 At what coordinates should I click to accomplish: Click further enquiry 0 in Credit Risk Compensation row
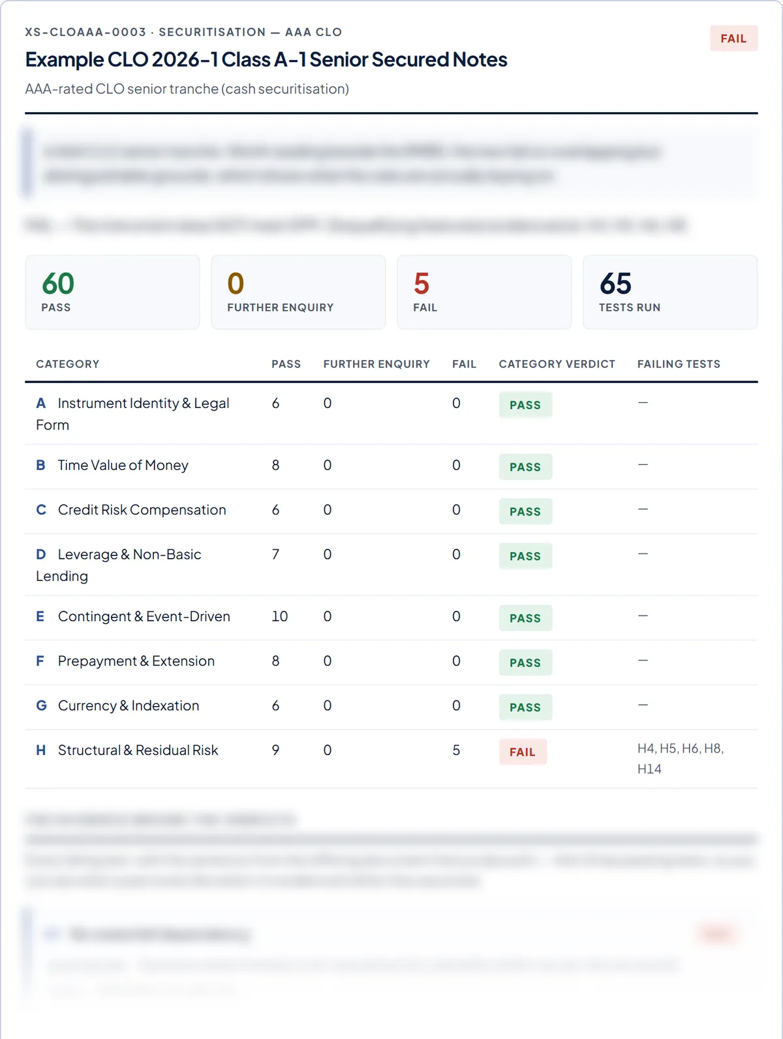[328, 510]
